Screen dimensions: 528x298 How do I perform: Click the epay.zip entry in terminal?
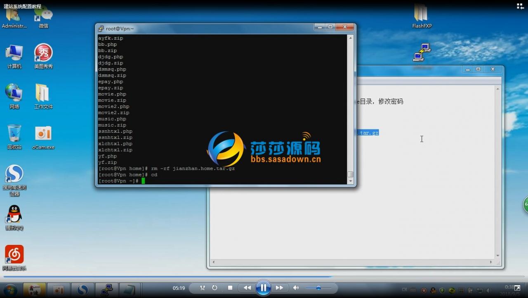coord(111,88)
